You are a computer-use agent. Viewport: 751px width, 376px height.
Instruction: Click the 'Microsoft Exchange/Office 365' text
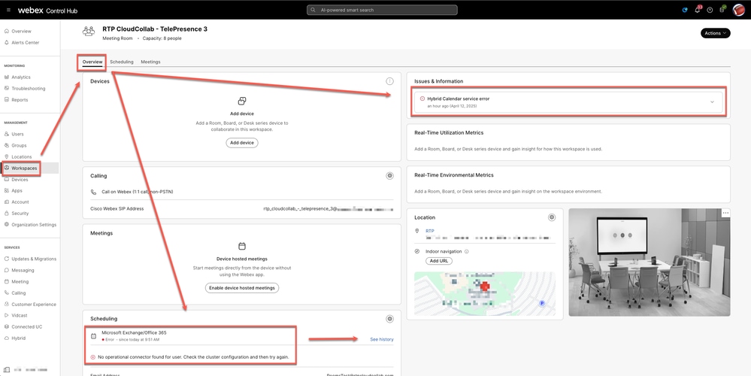coord(134,333)
